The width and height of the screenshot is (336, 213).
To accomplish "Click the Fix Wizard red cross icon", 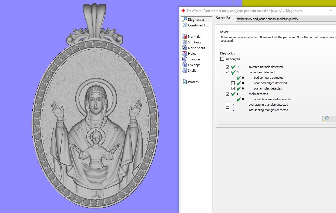I will [x=183, y=11].
